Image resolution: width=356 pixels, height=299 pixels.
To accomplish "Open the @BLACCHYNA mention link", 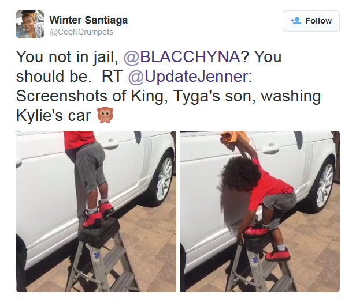I will coord(182,56).
